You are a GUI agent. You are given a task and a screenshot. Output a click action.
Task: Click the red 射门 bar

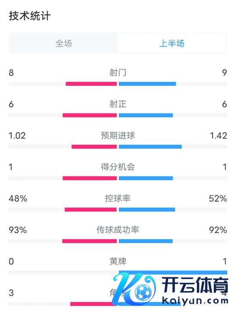click(91, 84)
